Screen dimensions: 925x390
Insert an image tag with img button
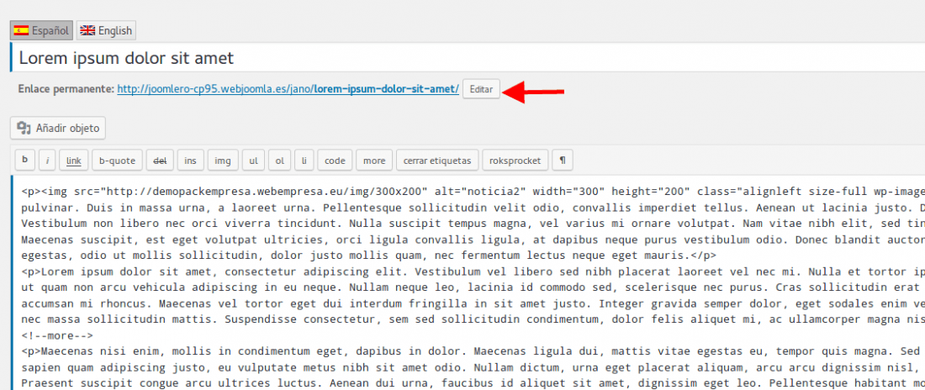click(223, 160)
